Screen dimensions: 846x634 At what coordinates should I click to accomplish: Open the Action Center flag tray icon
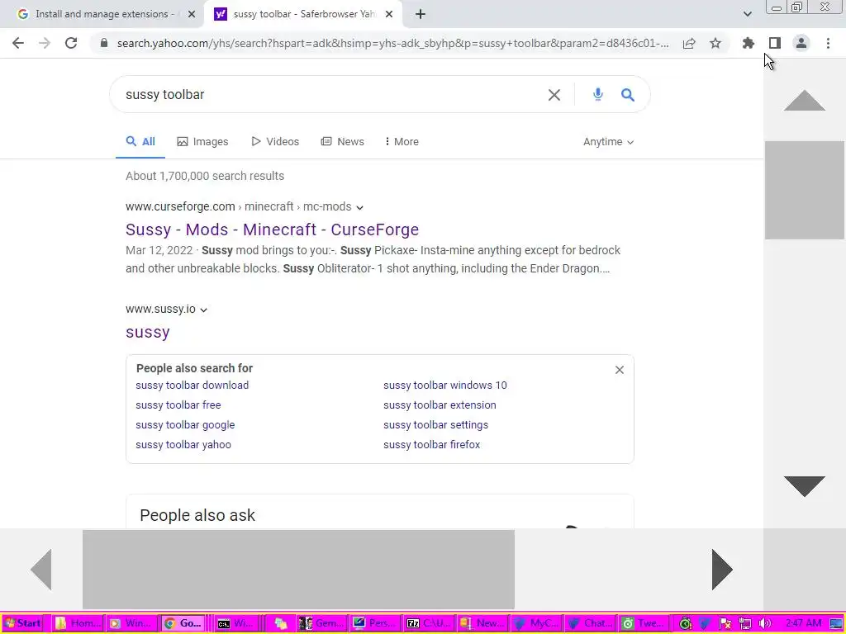(725, 623)
